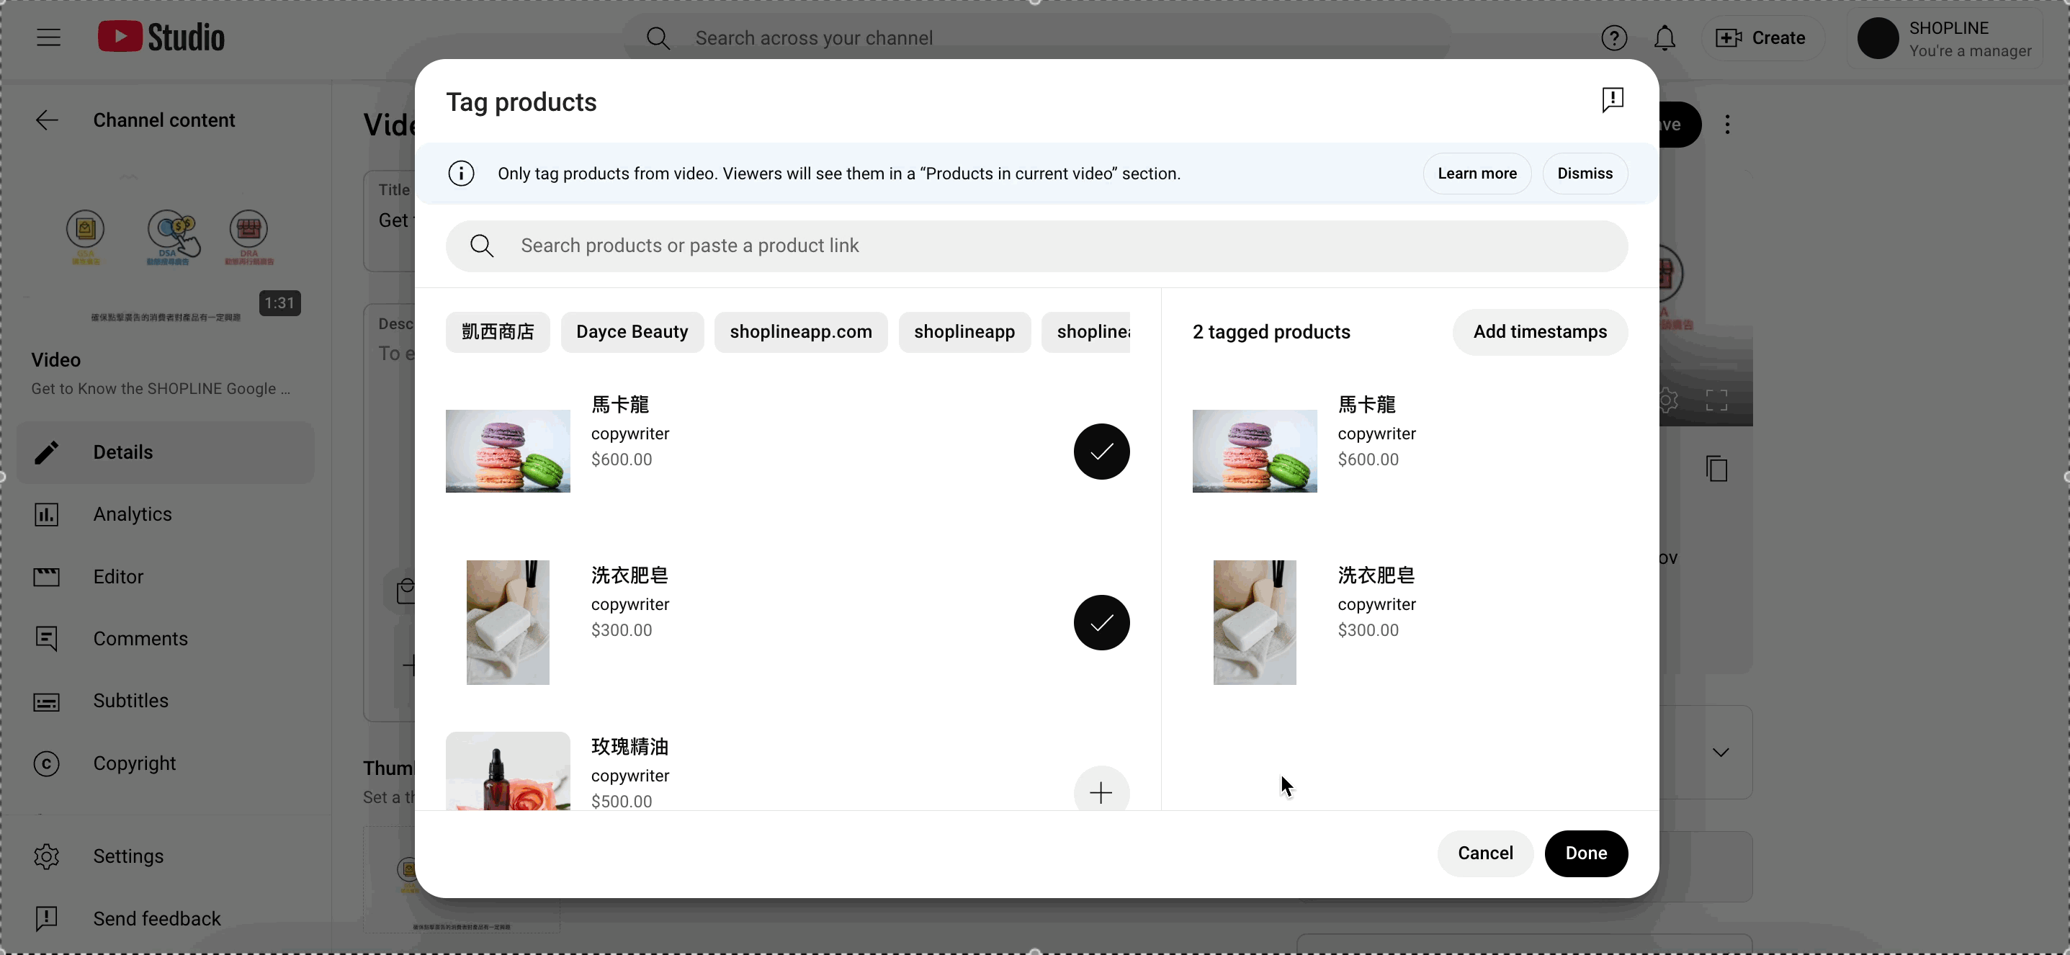This screenshot has width=2070, height=955.
Task: Click the Add timestamps button
Action: click(1540, 333)
